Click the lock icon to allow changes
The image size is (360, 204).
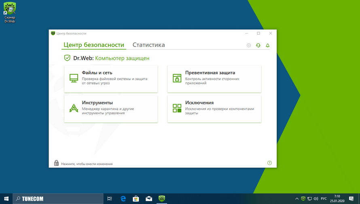(x=56, y=163)
